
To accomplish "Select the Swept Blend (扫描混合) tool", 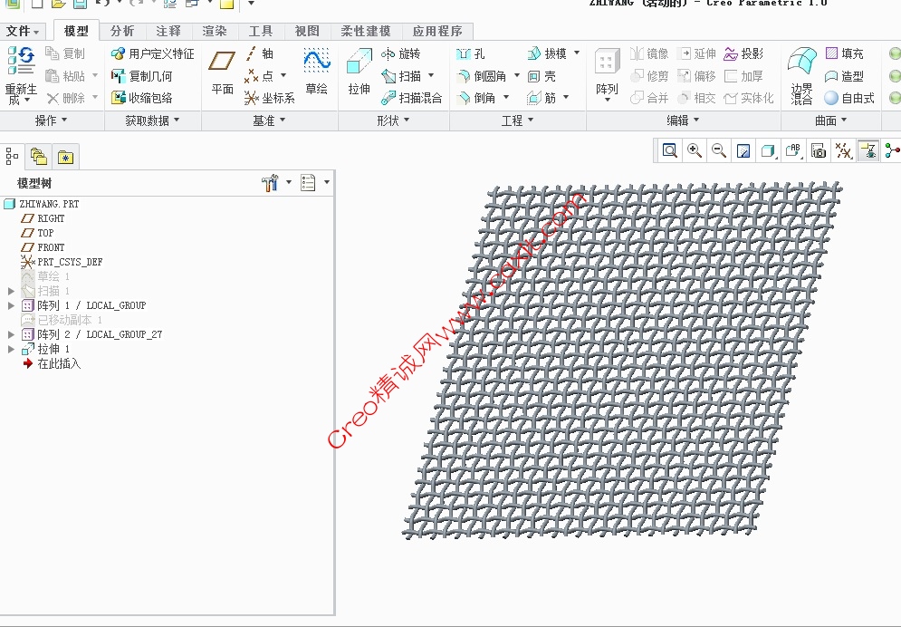I will 412,98.
